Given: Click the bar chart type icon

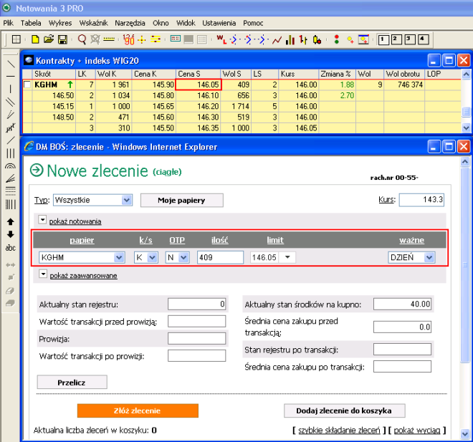Looking at the screenshot, I should point(290,39).
